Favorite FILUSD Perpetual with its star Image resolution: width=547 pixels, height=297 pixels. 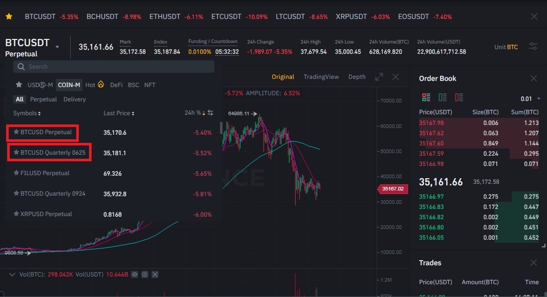(x=16, y=173)
